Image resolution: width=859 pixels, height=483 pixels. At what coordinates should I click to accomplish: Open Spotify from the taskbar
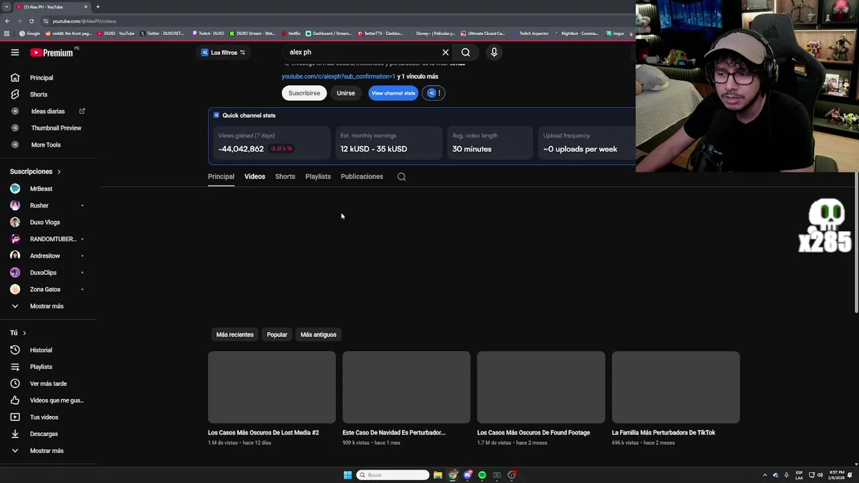point(482,475)
